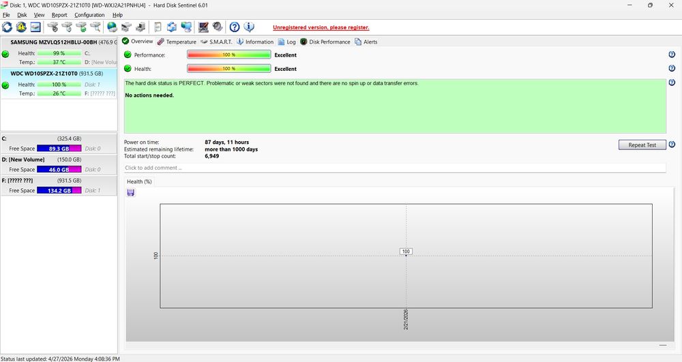Click WDC temperature 26 °C bar
This screenshot has height=362, width=682.
[x=59, y=93]
